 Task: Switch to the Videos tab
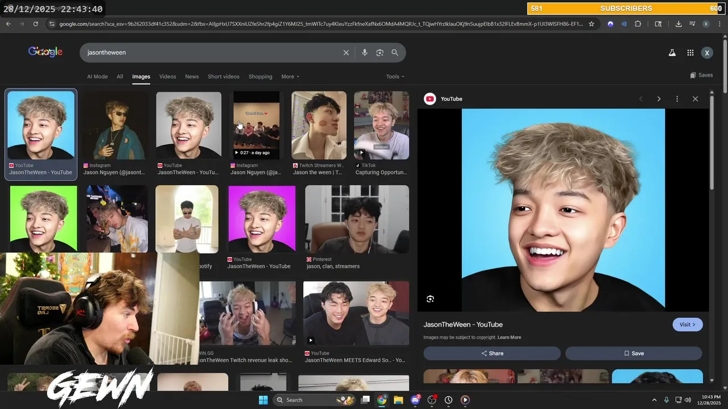[168, 77]
